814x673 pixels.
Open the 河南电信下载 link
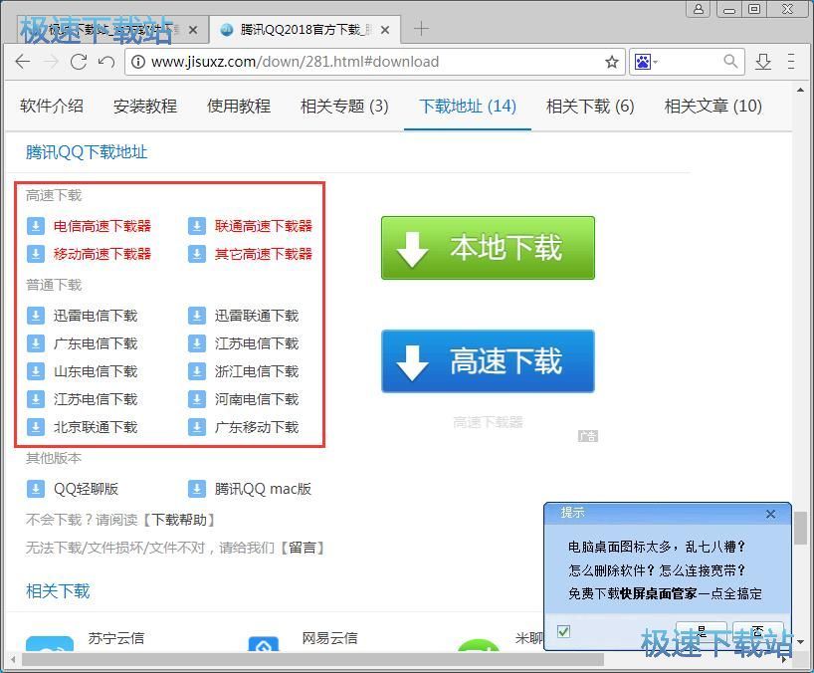[257, 399]
